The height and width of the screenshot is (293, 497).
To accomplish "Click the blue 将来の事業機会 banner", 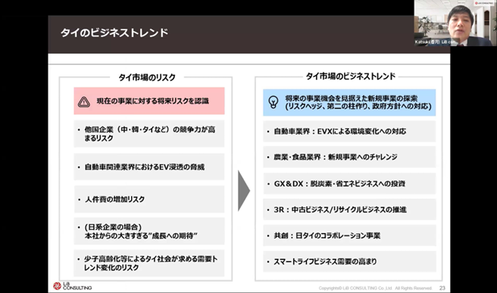I will pos(349,103).
